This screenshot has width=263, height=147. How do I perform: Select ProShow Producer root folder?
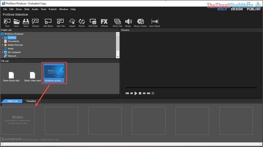(x=14, y=34)
